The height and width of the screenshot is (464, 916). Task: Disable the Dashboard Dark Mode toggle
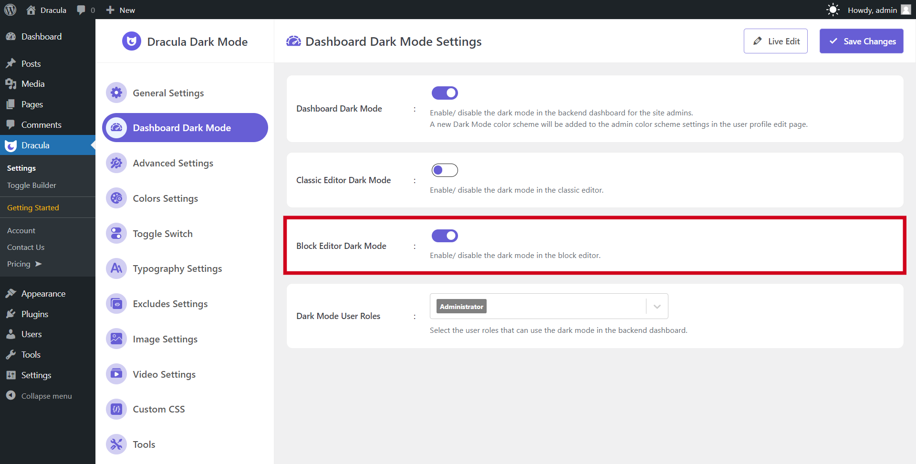(x=445, y=93)
